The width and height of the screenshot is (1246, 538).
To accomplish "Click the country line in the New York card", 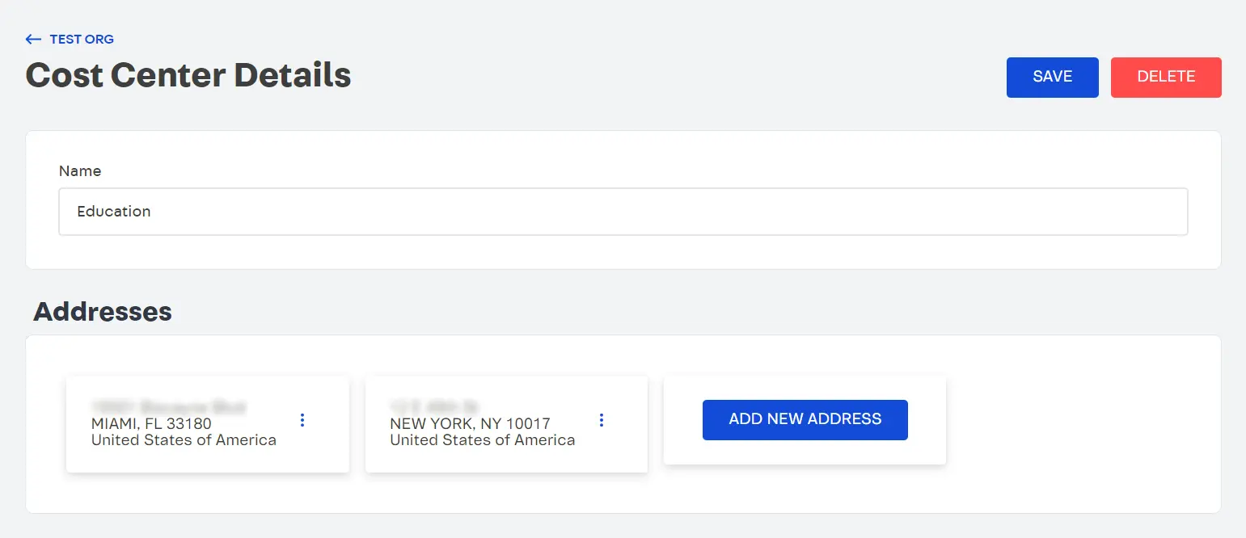I will pos(483,440).
